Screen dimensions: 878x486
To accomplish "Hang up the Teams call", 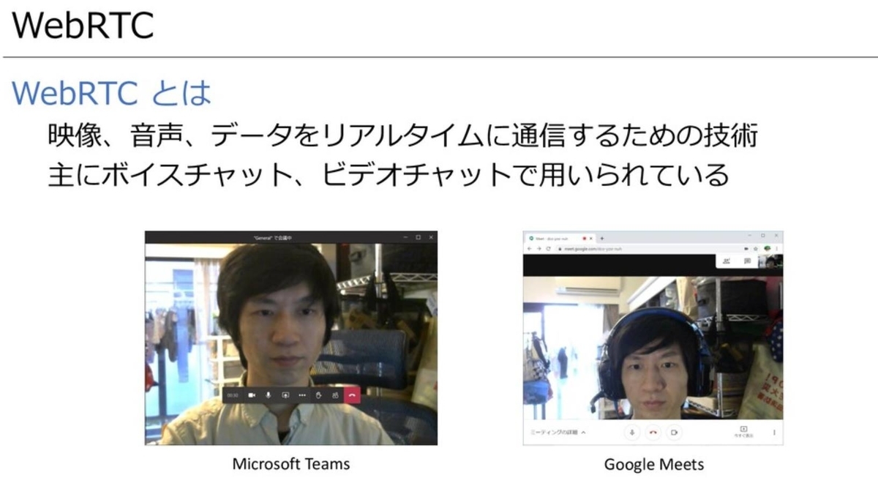I will (352, 395).
